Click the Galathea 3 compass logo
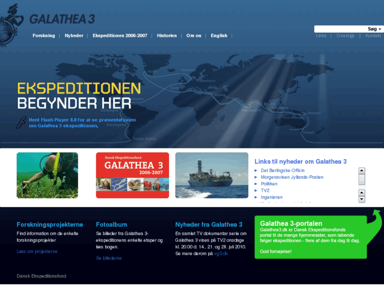 tap(11, 26)
